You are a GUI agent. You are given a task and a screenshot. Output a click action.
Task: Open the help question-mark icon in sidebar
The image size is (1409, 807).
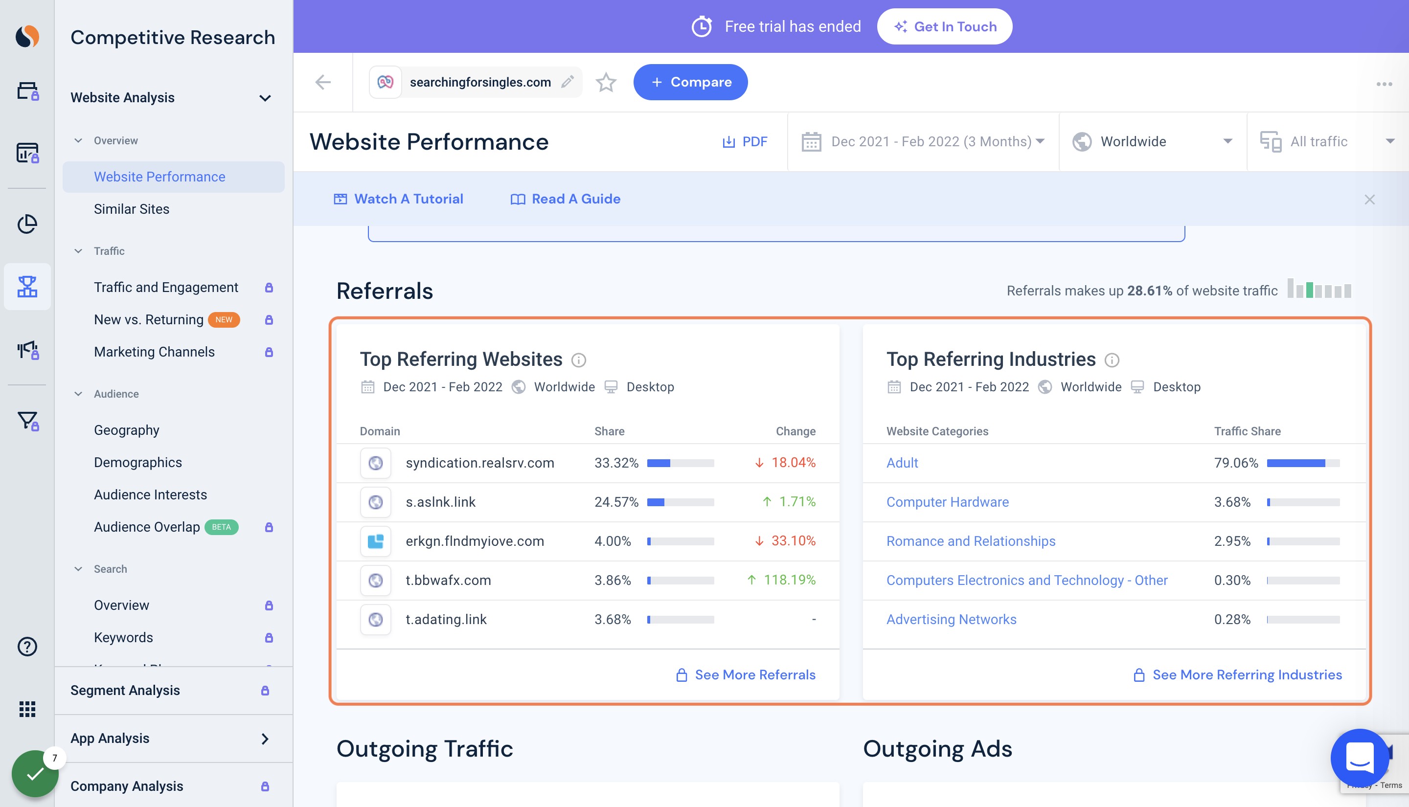[27, 646]
